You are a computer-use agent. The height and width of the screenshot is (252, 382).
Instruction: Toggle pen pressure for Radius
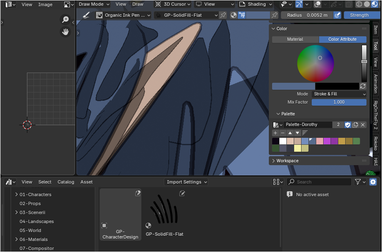tap(337, 15)
